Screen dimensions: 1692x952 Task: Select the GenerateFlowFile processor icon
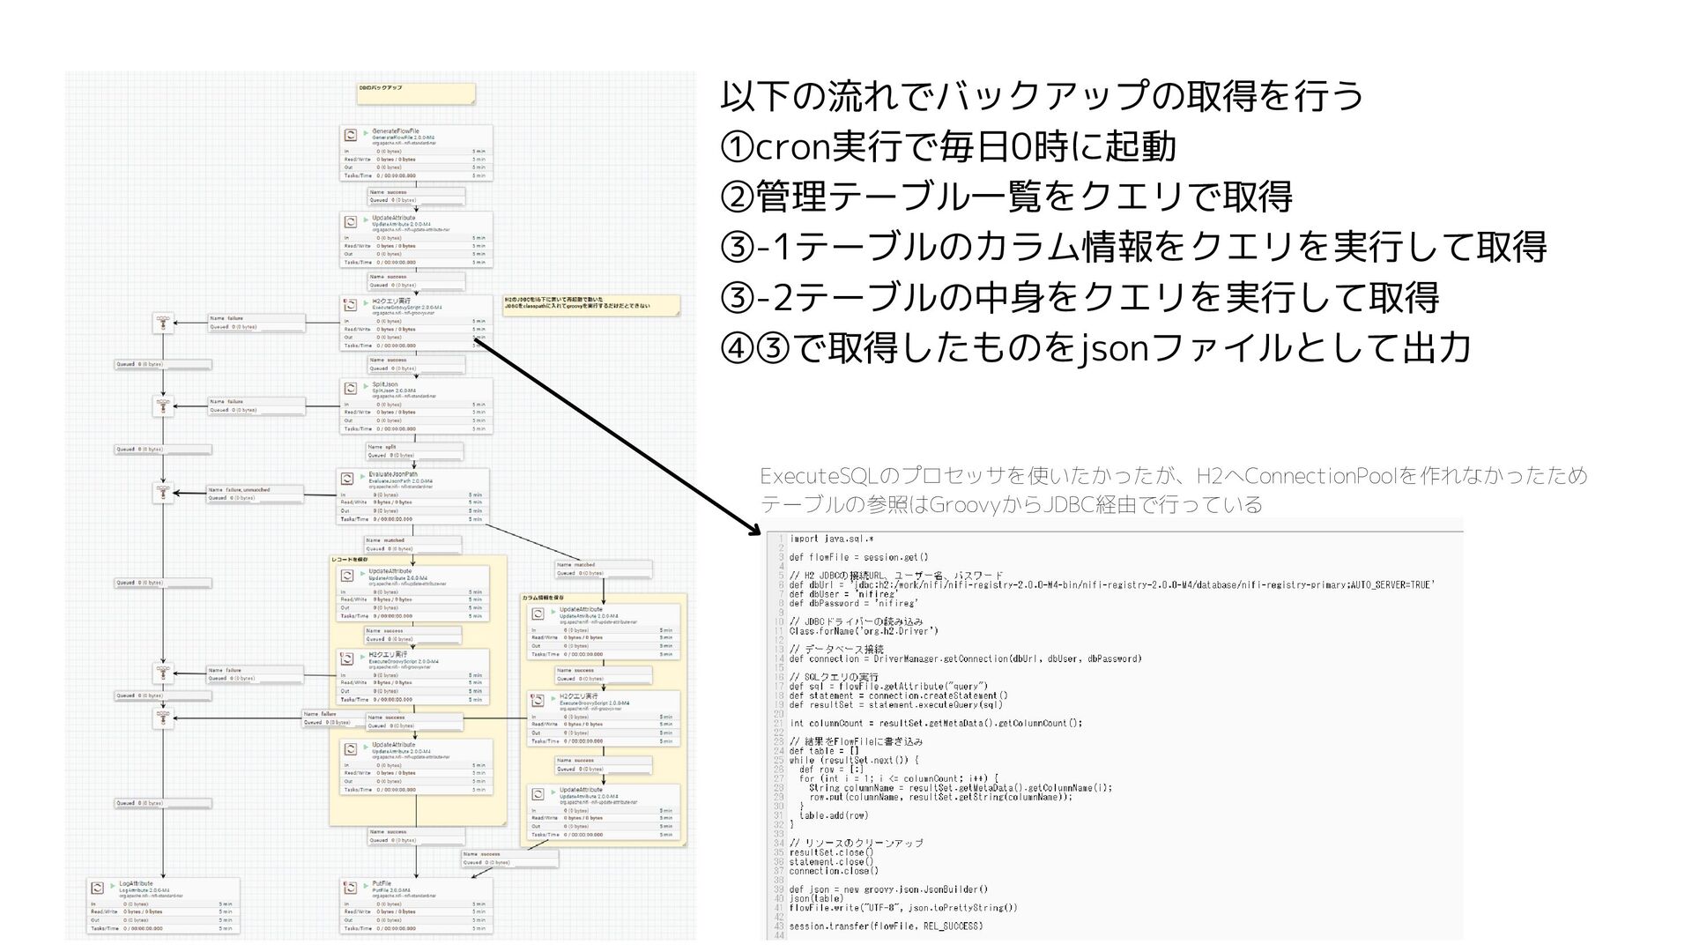click(x=351, y=135)
